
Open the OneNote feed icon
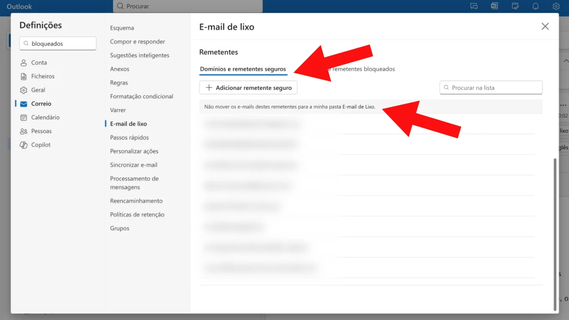[495, 6]
